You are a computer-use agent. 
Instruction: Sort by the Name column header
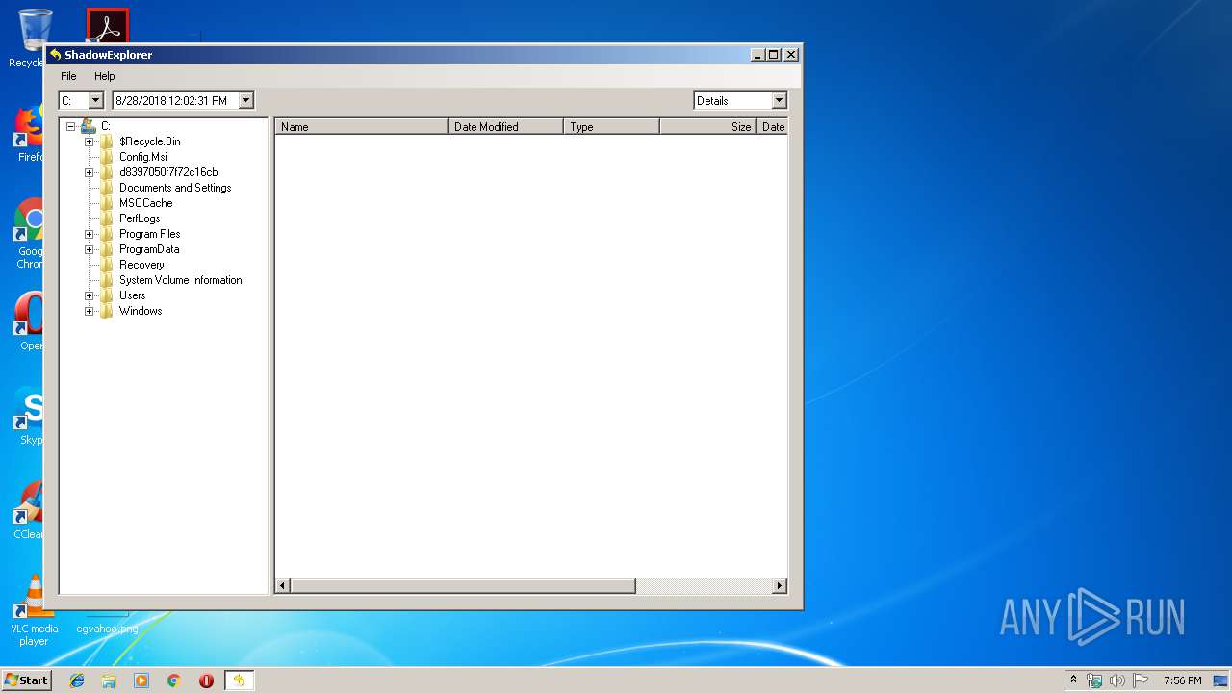362,126
